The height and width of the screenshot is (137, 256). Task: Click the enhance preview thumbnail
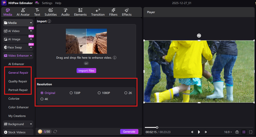(86, 41)
